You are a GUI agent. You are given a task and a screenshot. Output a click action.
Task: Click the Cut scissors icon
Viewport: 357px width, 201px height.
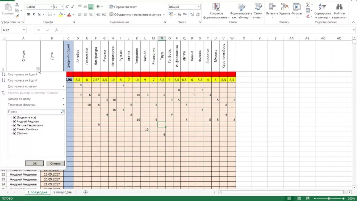pos(17,5)
